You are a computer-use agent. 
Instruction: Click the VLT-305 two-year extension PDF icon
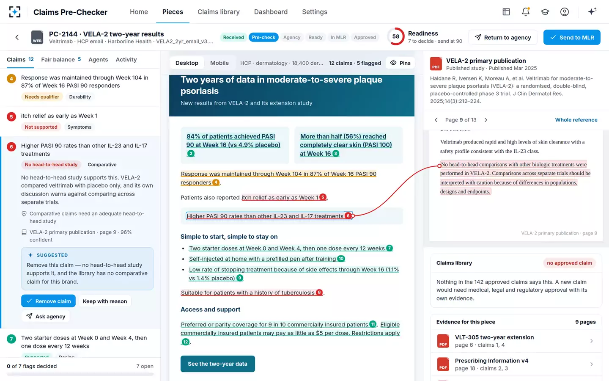443,341
